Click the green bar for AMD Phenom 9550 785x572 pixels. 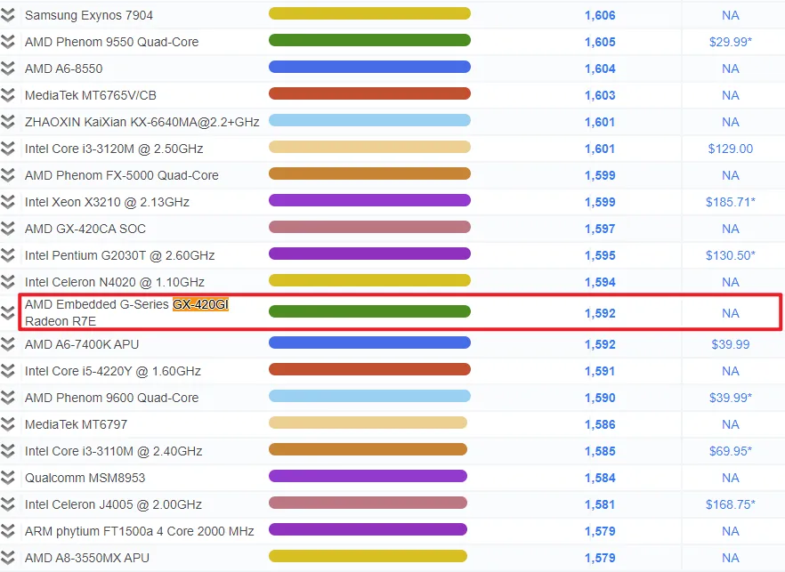(x=369, y=41)
